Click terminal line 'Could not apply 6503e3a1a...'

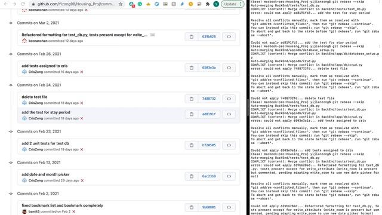[x=302, y=150]
